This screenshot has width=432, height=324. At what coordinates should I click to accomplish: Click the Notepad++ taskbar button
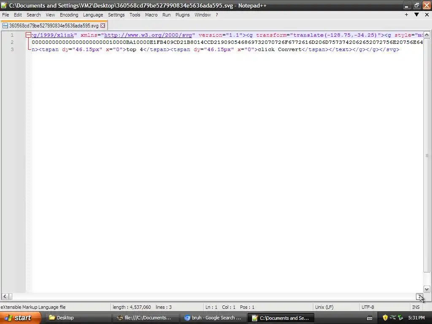(281, 318)
